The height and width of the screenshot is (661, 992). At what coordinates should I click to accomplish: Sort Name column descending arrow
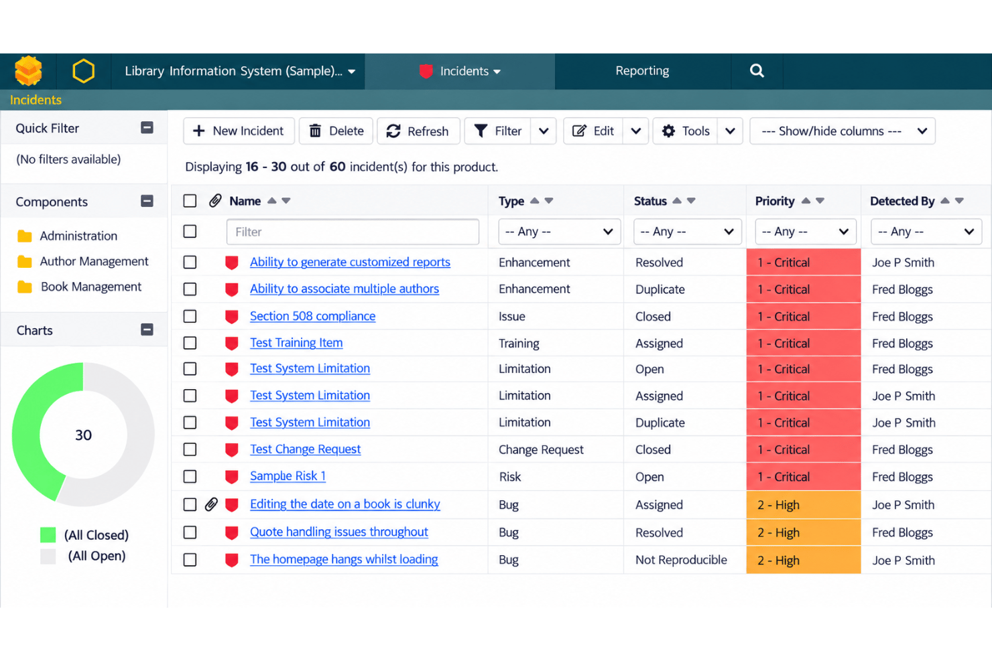286,201
